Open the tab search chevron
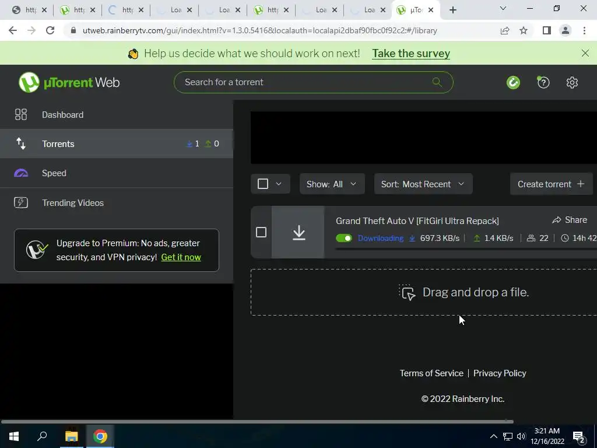Image resolution: width=597 pixels, height=448 pixels. 503,8
